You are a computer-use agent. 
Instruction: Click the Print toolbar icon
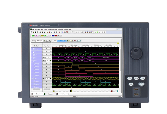[38, 32]
